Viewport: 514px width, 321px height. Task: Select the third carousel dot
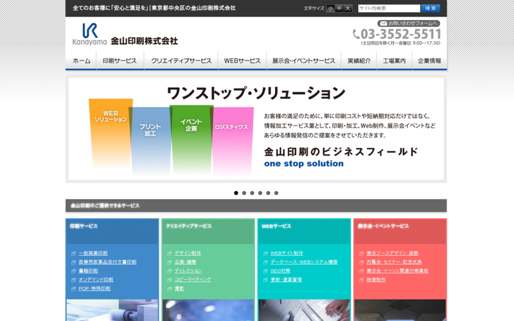click(x=252, y=193)
